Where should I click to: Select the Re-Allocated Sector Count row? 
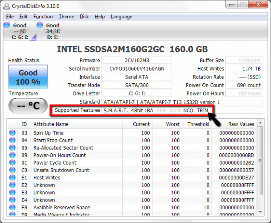132,148
